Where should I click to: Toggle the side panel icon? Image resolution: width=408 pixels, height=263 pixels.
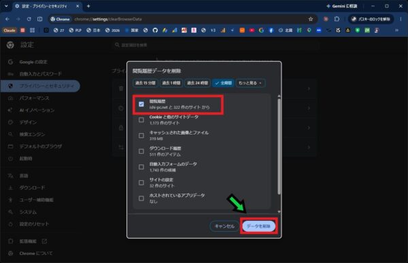tap(39, 19)
